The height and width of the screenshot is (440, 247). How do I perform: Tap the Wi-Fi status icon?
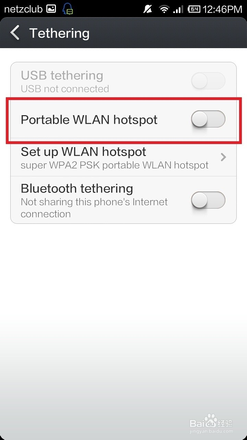[164, 9]
